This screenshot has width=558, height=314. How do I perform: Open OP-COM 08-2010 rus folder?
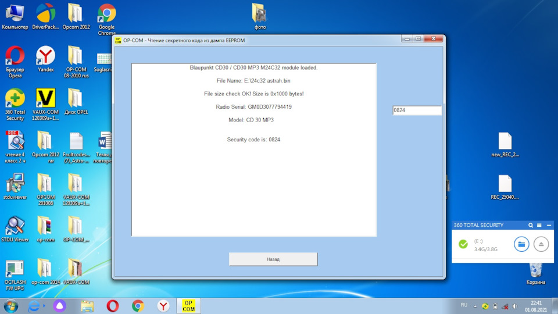coord(76,62)
